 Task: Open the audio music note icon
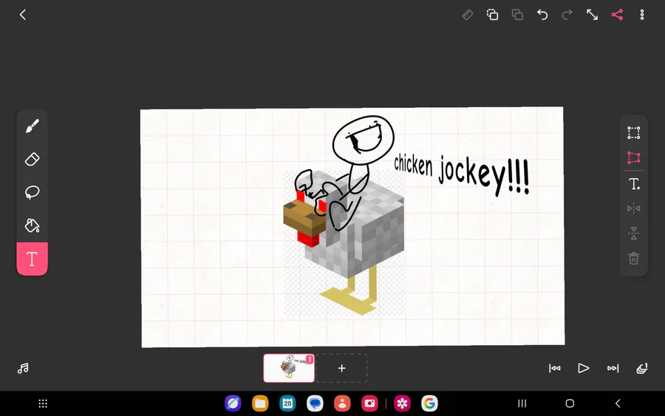click(x=23, y=368)
